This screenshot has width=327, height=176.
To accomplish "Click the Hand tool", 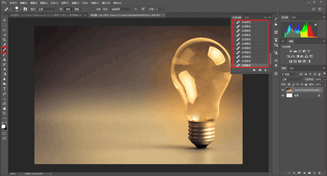I will point(4,108).
